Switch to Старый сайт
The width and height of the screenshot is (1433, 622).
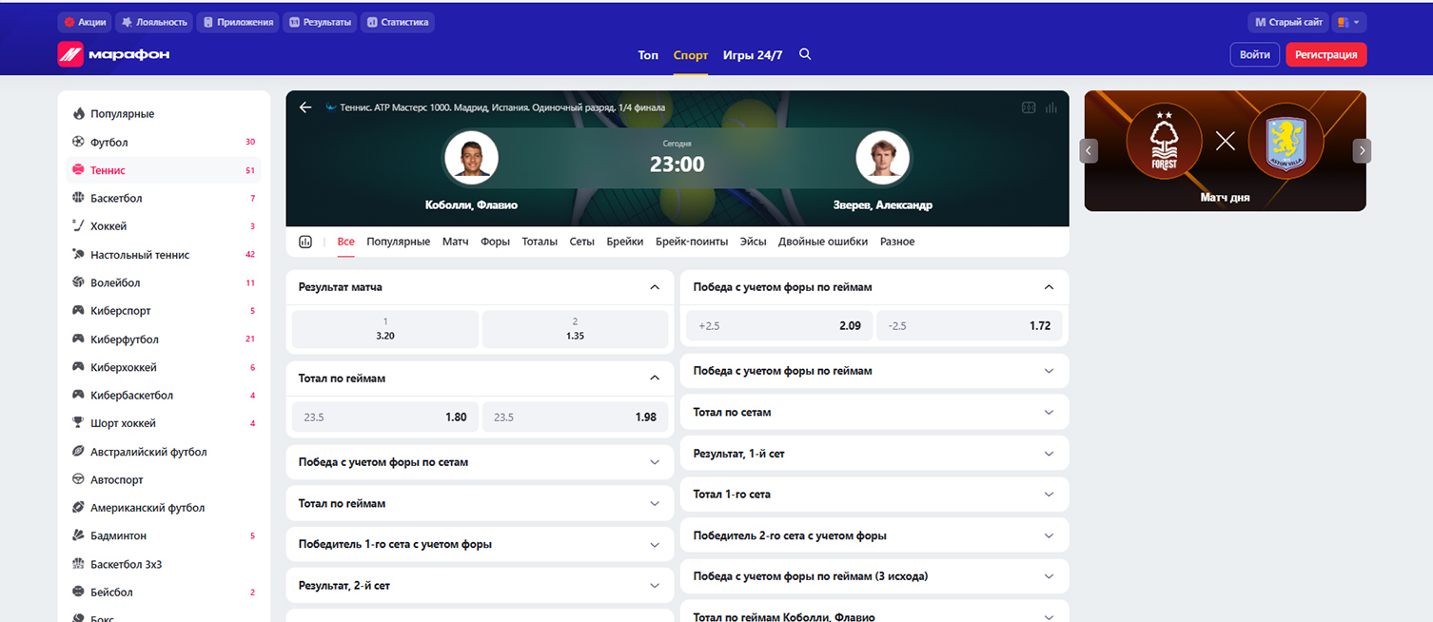pyautogui.click(x=1288, y=22)
